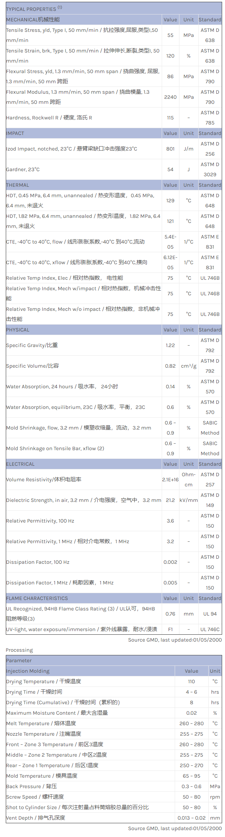This screenshot has width=225, height=837.
Task: Click the UL 94 standard cell
Action: [x=210, y=614]
